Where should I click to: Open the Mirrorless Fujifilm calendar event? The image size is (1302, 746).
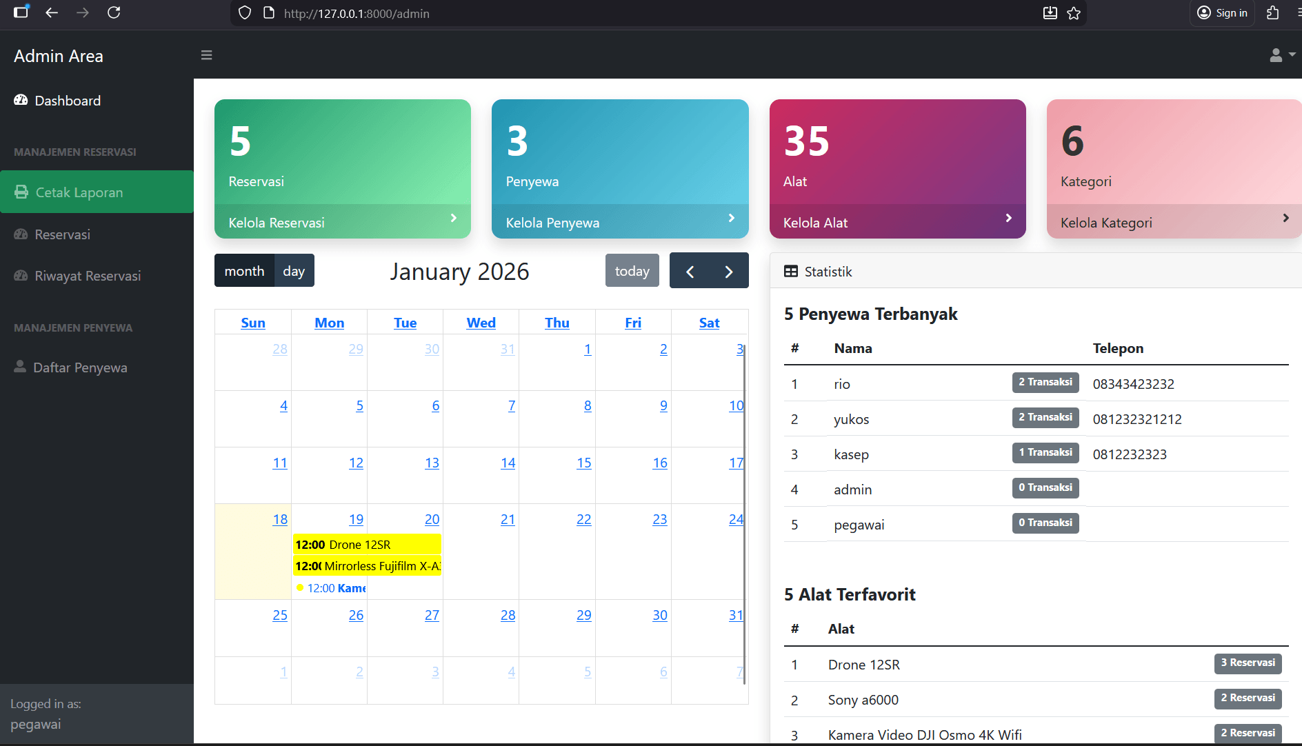point(367,566)
